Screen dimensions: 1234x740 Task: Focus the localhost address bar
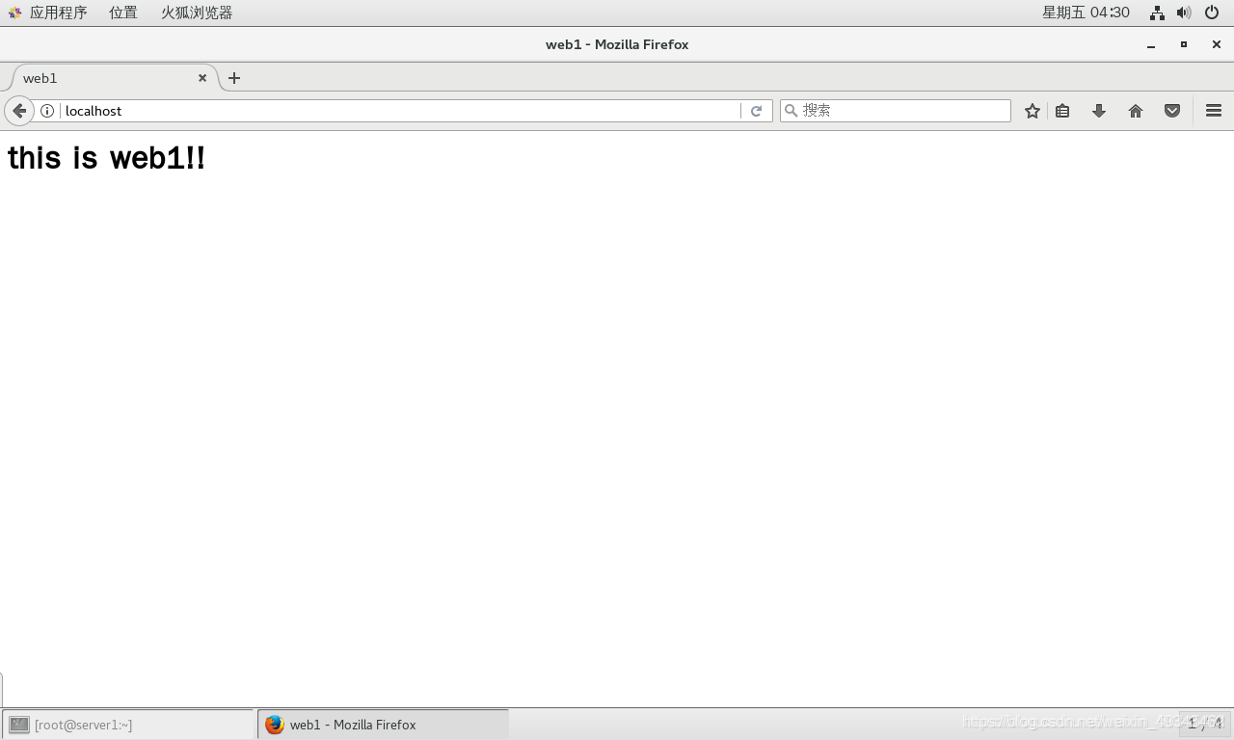[x=400, y=111]
